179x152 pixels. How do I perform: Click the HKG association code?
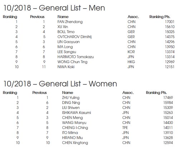[131, 62]
